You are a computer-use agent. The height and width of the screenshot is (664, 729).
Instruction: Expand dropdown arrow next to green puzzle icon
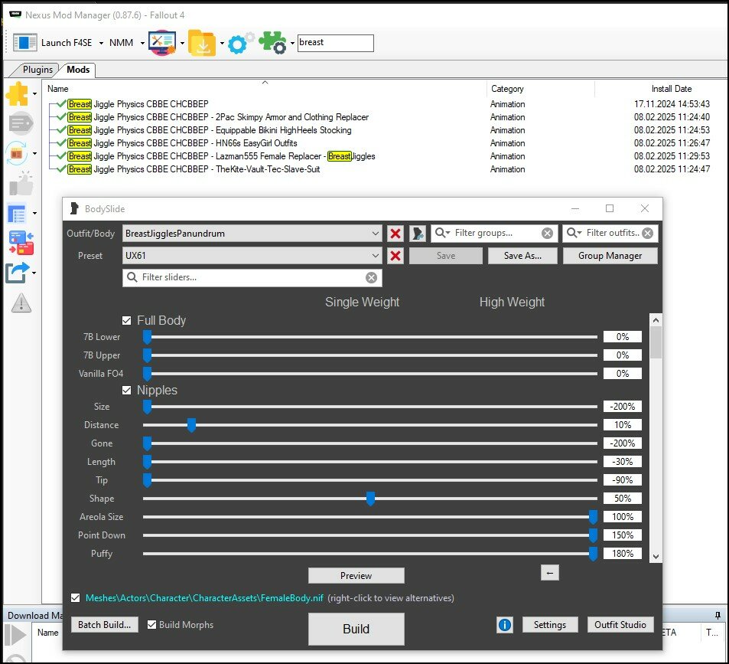tap(292, 44)
